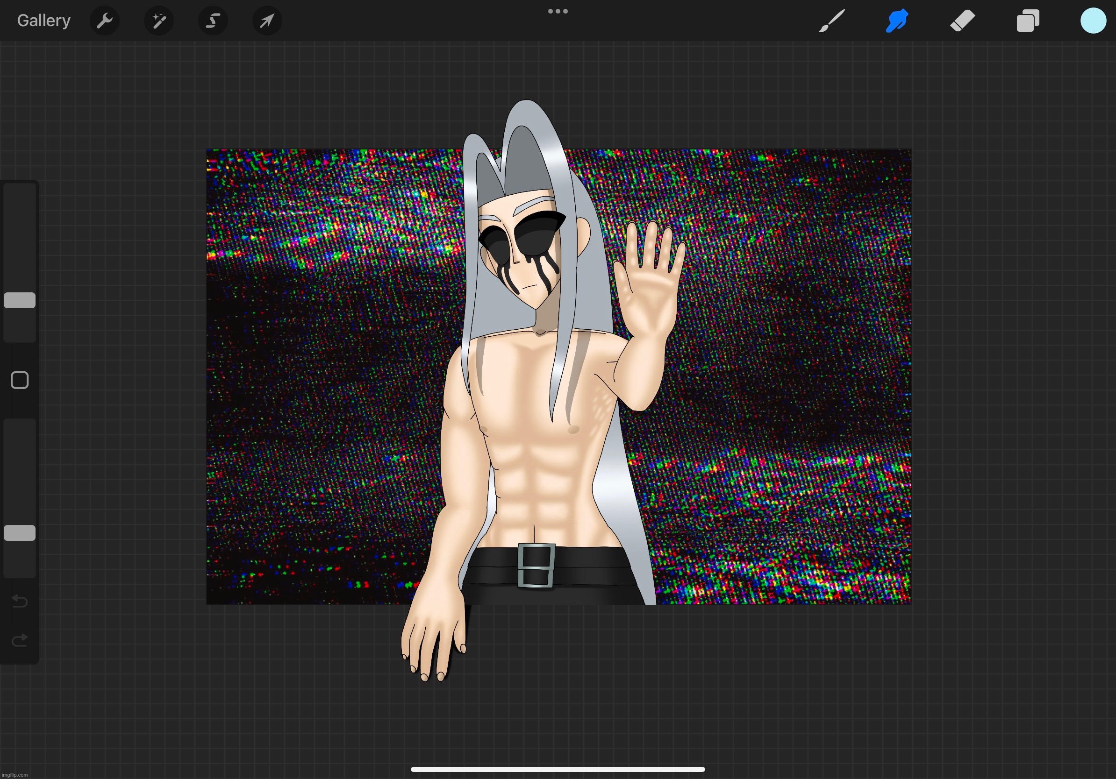Tap the Redo arrow

pos(20,641)
